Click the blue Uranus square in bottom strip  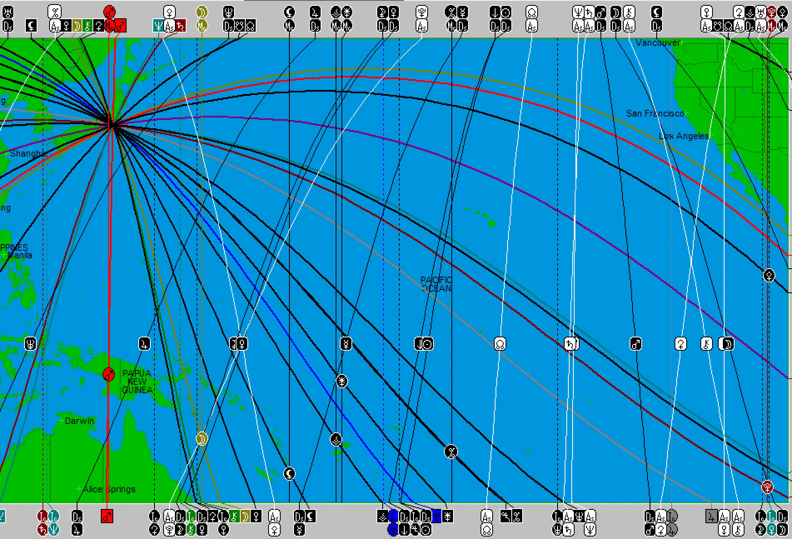pyautogui.click(x=436, y=517)
